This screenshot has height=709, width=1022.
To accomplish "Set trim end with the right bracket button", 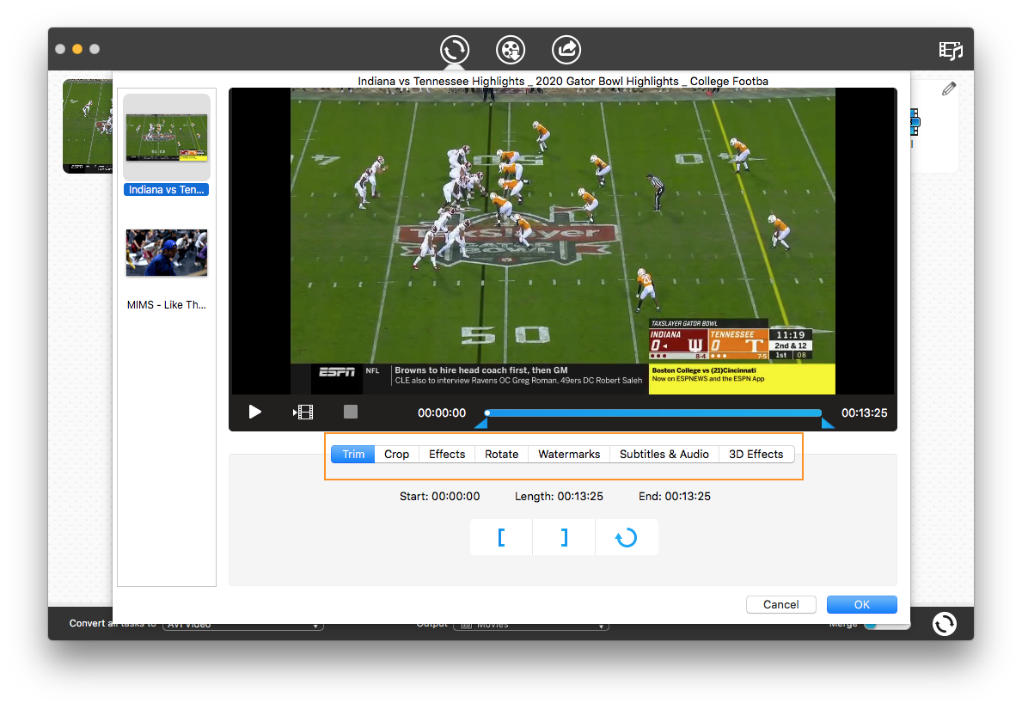I will tap(564, 538).
